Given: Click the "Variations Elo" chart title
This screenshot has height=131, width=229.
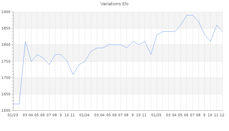Looking at the screenshot, I should point(114,4).
